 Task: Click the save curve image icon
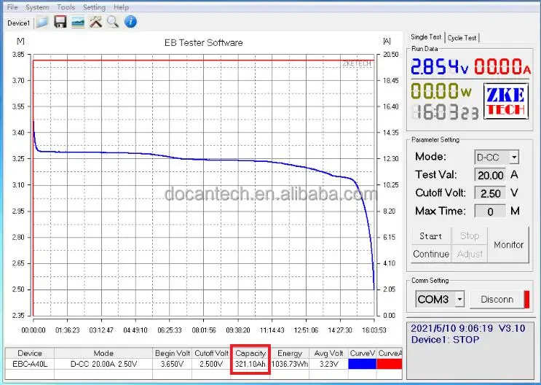tap(78, 22)
